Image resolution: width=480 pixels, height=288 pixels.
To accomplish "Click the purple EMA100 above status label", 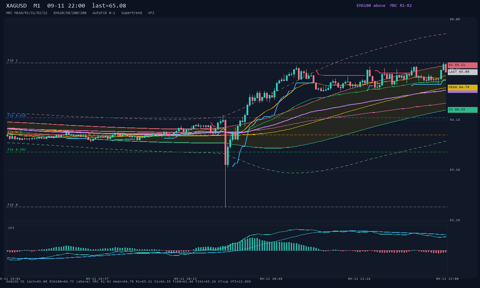I will (371, 5).
